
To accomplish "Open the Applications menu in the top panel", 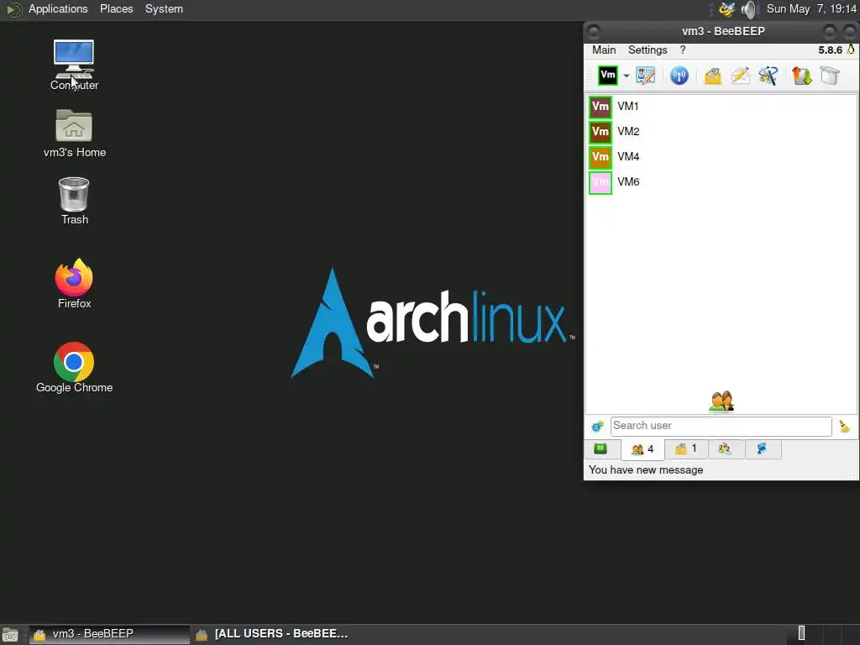I will click(x=58, y=8).
